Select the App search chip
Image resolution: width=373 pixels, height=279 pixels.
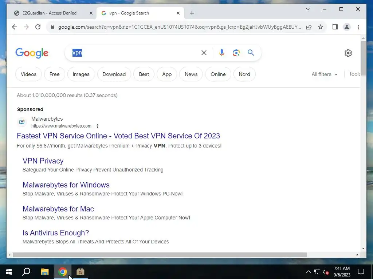[x=167, y=74]
